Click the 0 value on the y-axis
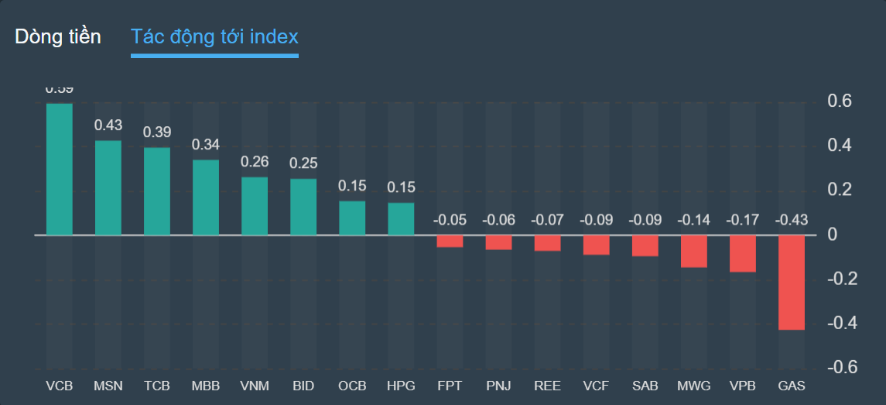 point(833,235)
